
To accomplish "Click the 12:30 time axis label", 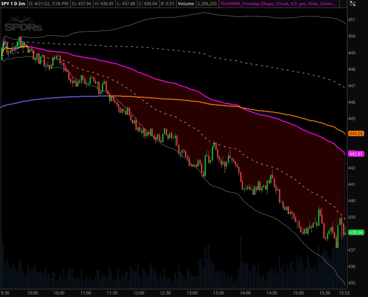I will (165, 293).
